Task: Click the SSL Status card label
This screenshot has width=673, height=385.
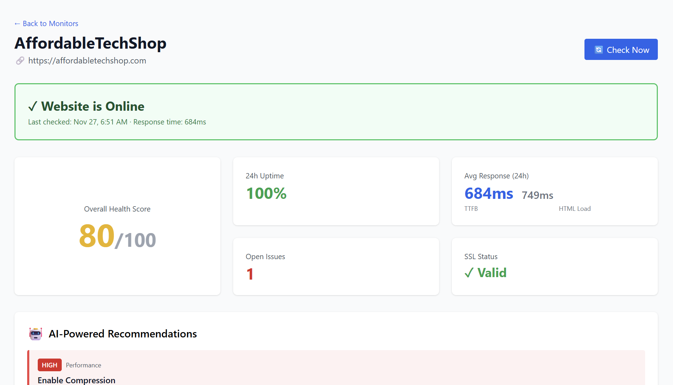Action: click(x=481, y=257)
